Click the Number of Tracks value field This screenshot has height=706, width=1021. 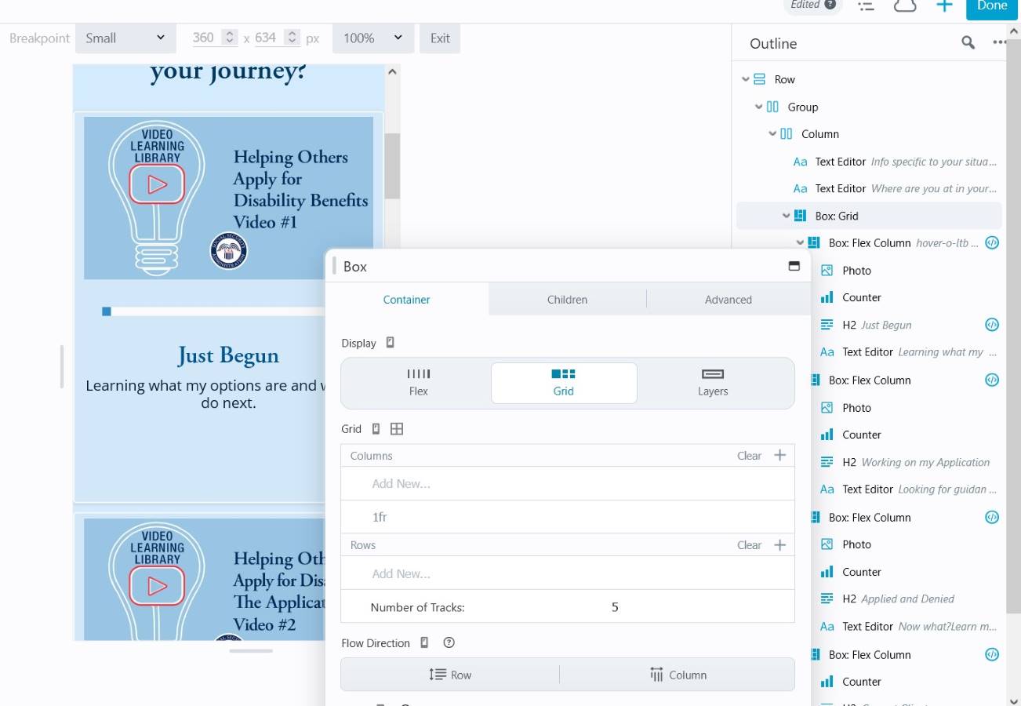coord(614,607)
